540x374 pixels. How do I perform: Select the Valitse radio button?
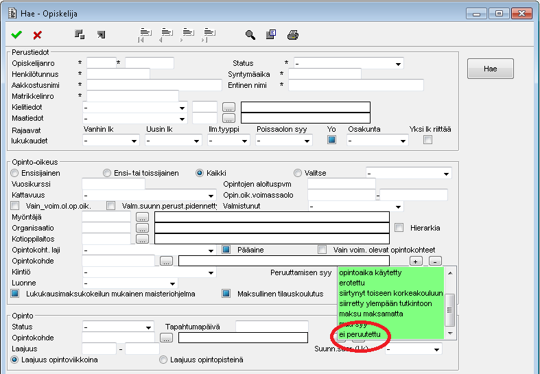(298, 173)
